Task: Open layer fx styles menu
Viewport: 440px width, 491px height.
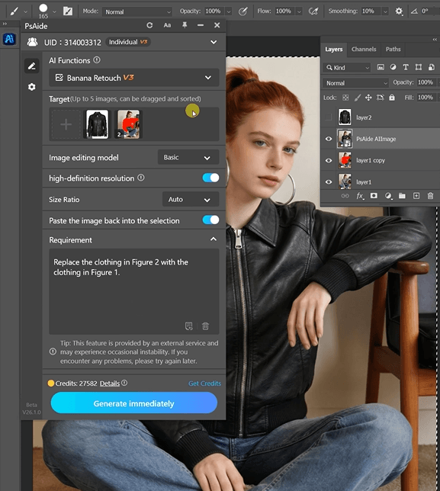Action: 360,196
